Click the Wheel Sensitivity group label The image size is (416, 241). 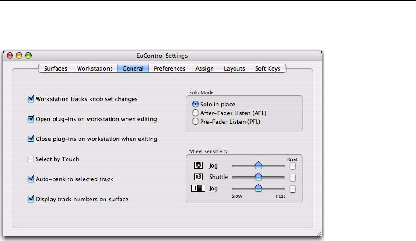tap(208, 151)
